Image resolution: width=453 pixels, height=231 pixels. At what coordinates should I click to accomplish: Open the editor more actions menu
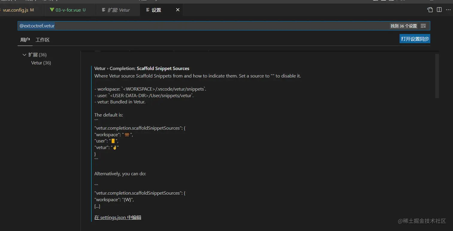tap(448, 10)
